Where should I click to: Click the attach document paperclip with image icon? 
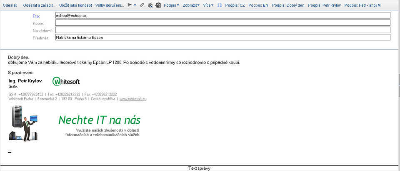pos(150,5)
